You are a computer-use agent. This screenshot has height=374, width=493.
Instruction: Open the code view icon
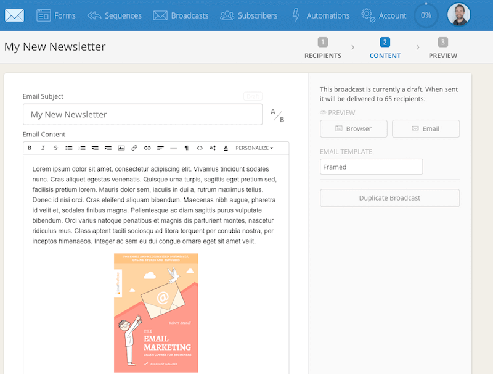199,148
